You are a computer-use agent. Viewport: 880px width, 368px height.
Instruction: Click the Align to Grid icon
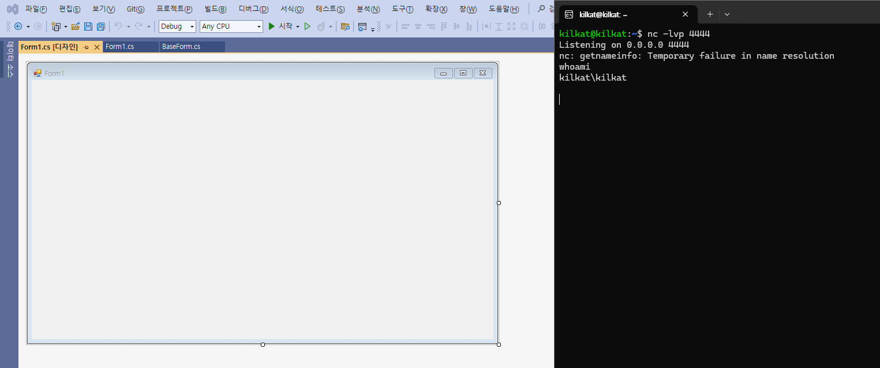pyautogui.click(x=388, y=26)
